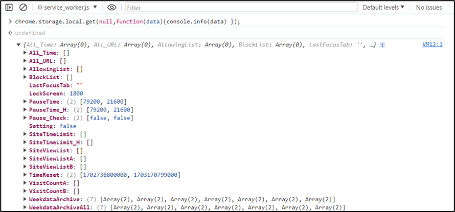Click the object preview summary line
The image size is (455, 212).
[199, 45]
